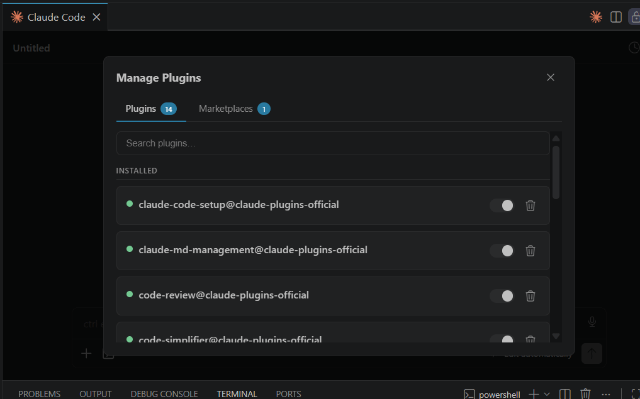The width and height of the screenshot is (640, 399).
Task: Delete the claude-code-setup plugin
Action: tap(531, 205)
